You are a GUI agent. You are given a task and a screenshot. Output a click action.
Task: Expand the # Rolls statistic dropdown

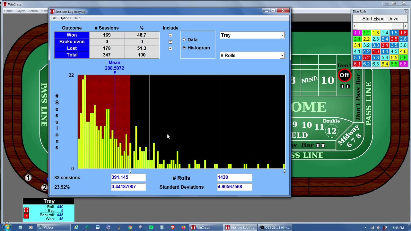tap(282, 56)
